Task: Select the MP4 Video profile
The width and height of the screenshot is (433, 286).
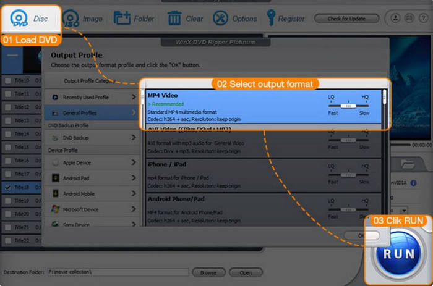Action: [263, 107]
